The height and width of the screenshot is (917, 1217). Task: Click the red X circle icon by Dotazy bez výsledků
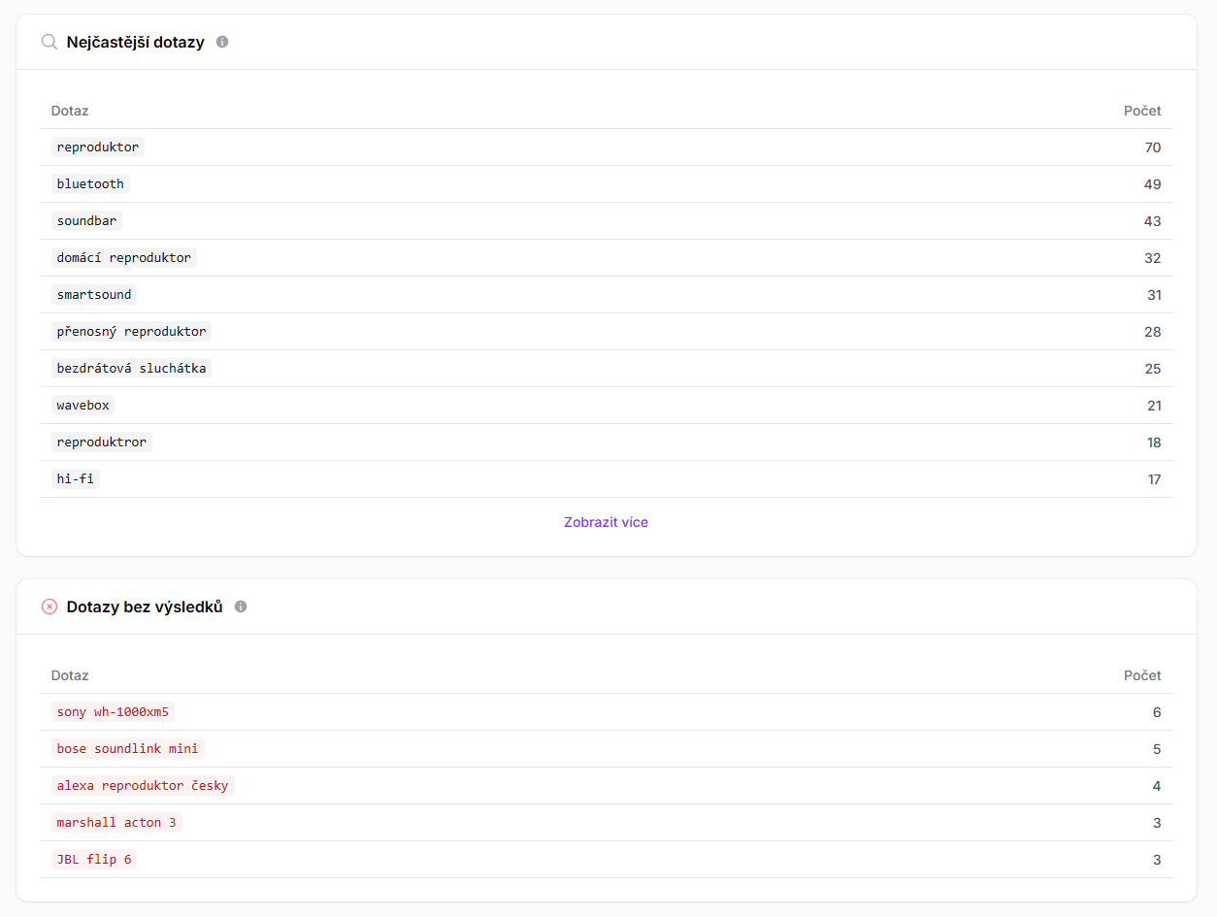tap(49, 606)
